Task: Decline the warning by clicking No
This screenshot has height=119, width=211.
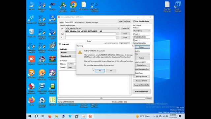Action: pyautogui.click(x=111, y=70)
